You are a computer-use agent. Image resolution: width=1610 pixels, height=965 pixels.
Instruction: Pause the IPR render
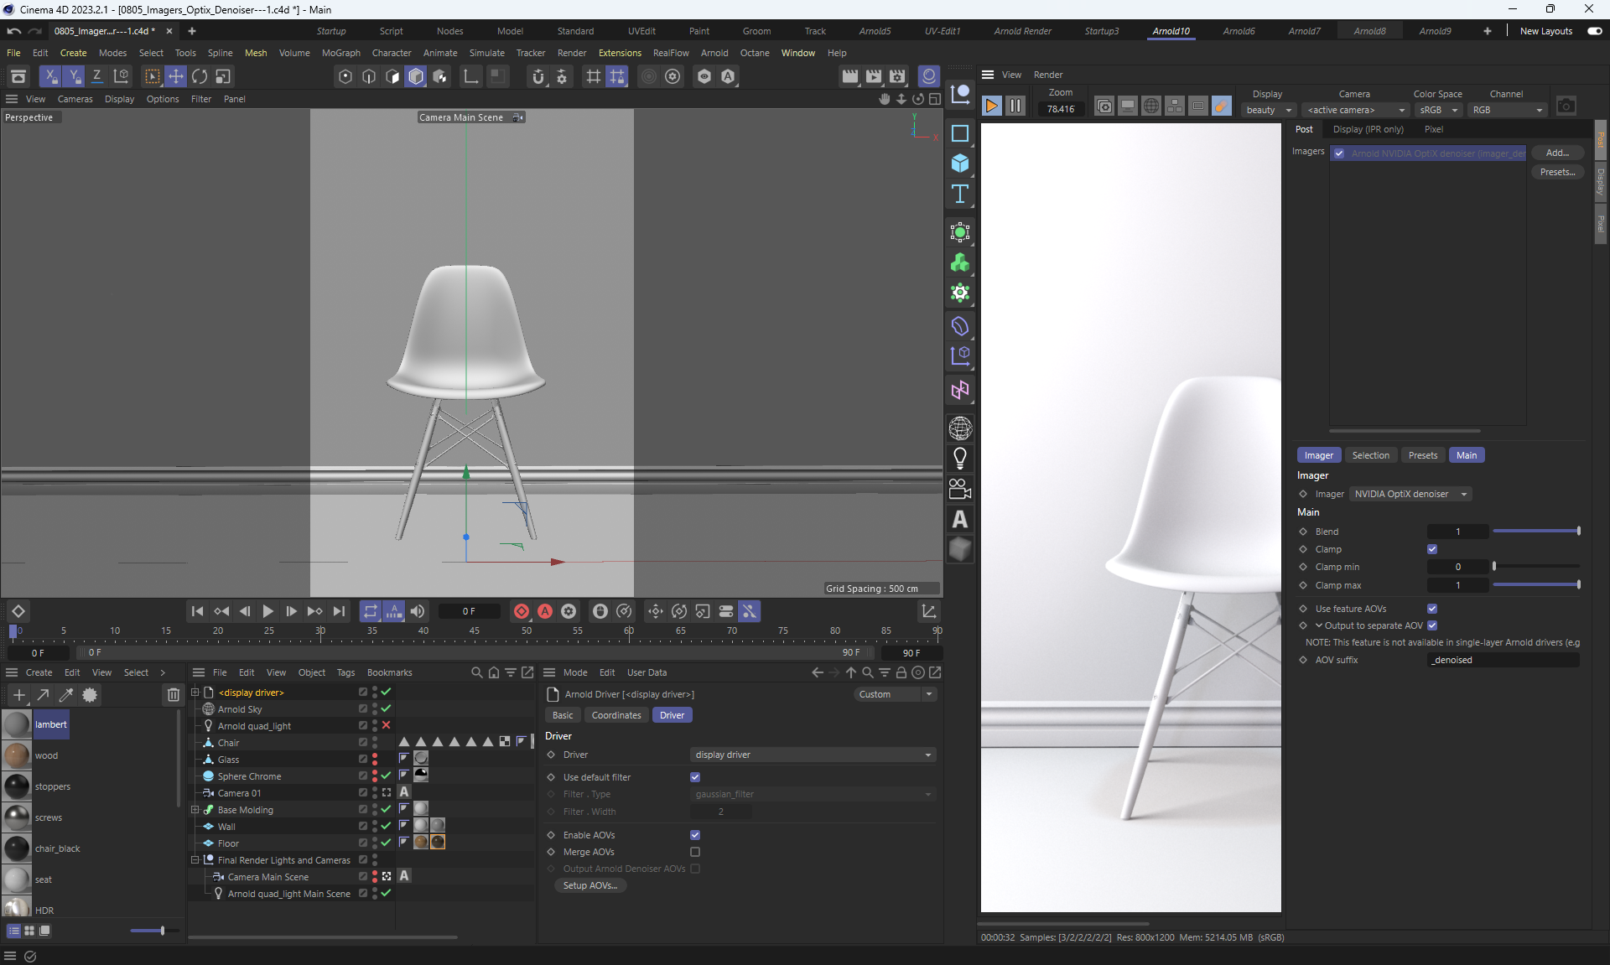(1015, 106)
